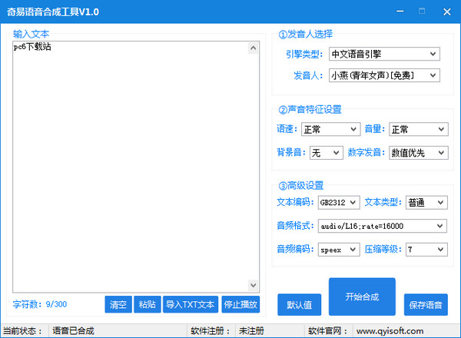Start synthesis with 开始合成 button

(362, 297)
